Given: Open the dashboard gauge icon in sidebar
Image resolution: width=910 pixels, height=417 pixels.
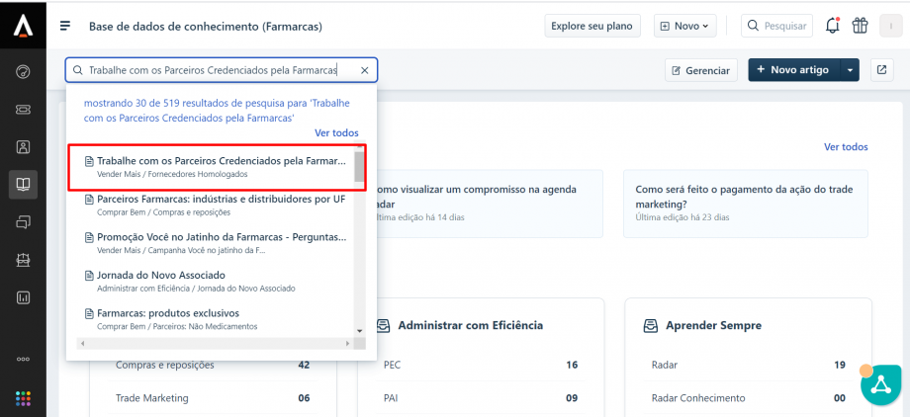Looking at the screenshot, I should pos(23,71).
